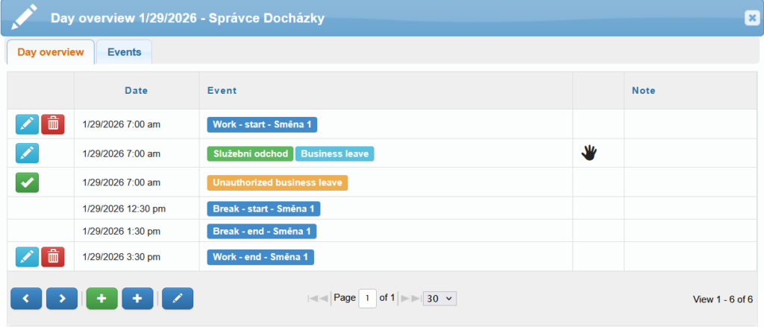The height and width of the screenshot is (327, 764).
Task: Select the Day overview tab
Action: point(51,52)
